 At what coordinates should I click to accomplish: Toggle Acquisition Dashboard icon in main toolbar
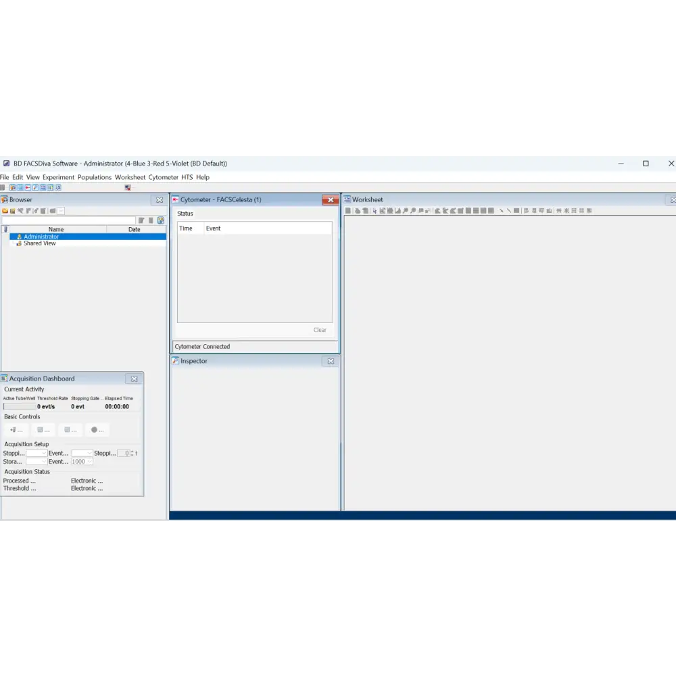(51, 187)
